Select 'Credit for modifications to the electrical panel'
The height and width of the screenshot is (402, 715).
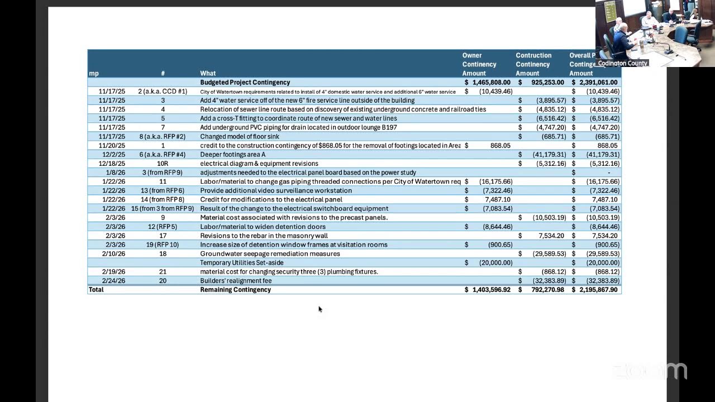[x=271, y=199]
